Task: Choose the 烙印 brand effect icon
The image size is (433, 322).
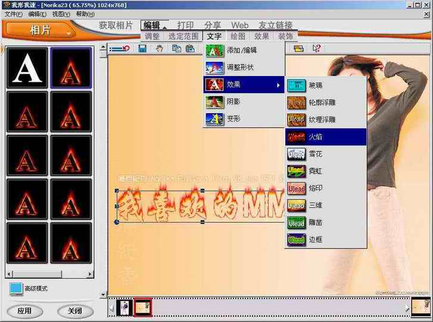Action: click(x=296, y=188)
